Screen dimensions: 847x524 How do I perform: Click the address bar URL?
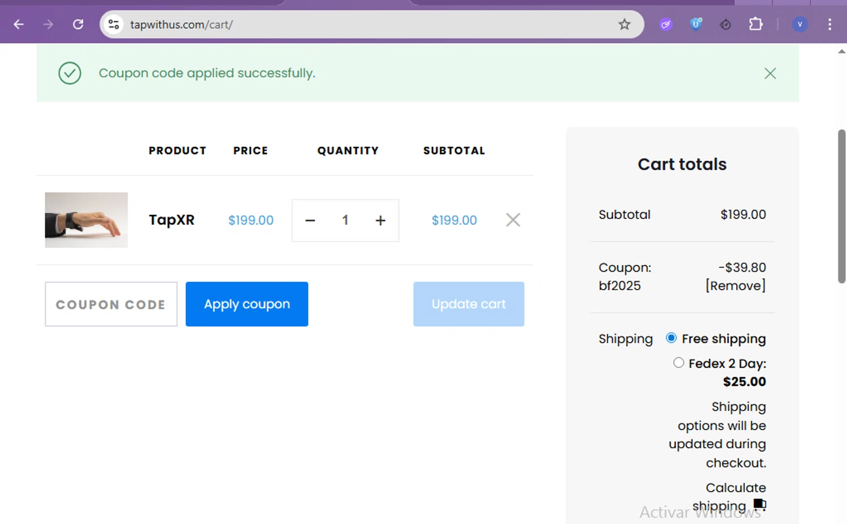click(181, 24)
